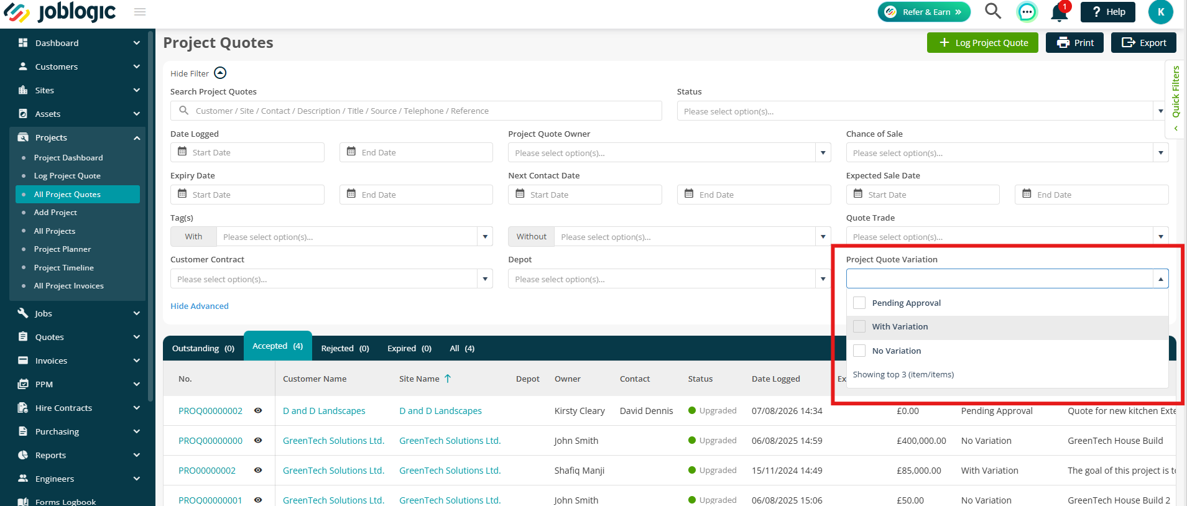This screenshot has width=1187, height=506.
Task: Expand the Jobs sidebar menu
Action: [x=78, y=313]
